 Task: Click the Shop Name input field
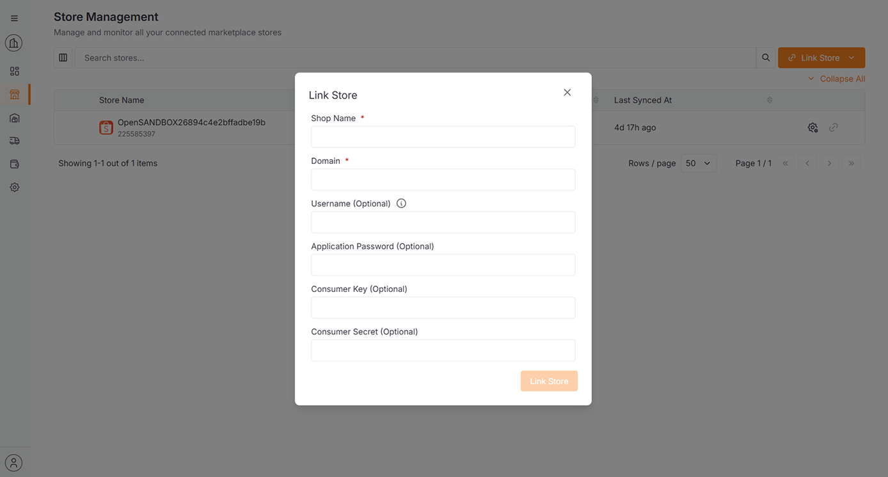[x=443, y=137]
